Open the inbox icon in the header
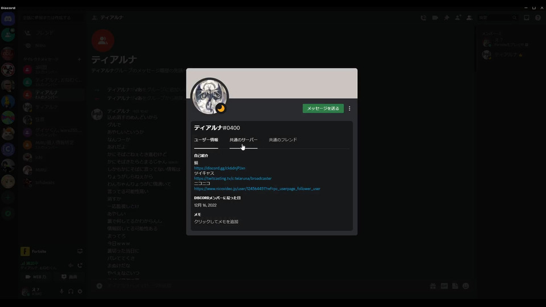 [x=527, y=18]
